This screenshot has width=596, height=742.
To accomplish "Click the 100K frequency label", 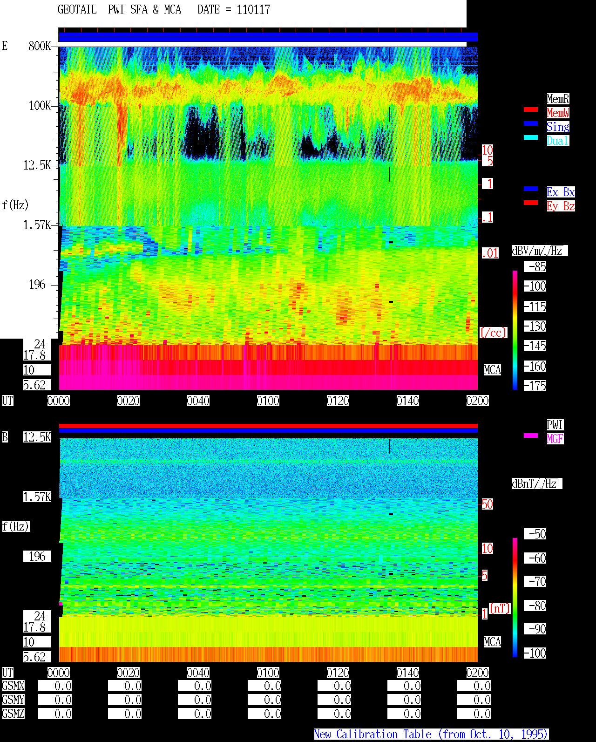I will click(x=40, y=105).
